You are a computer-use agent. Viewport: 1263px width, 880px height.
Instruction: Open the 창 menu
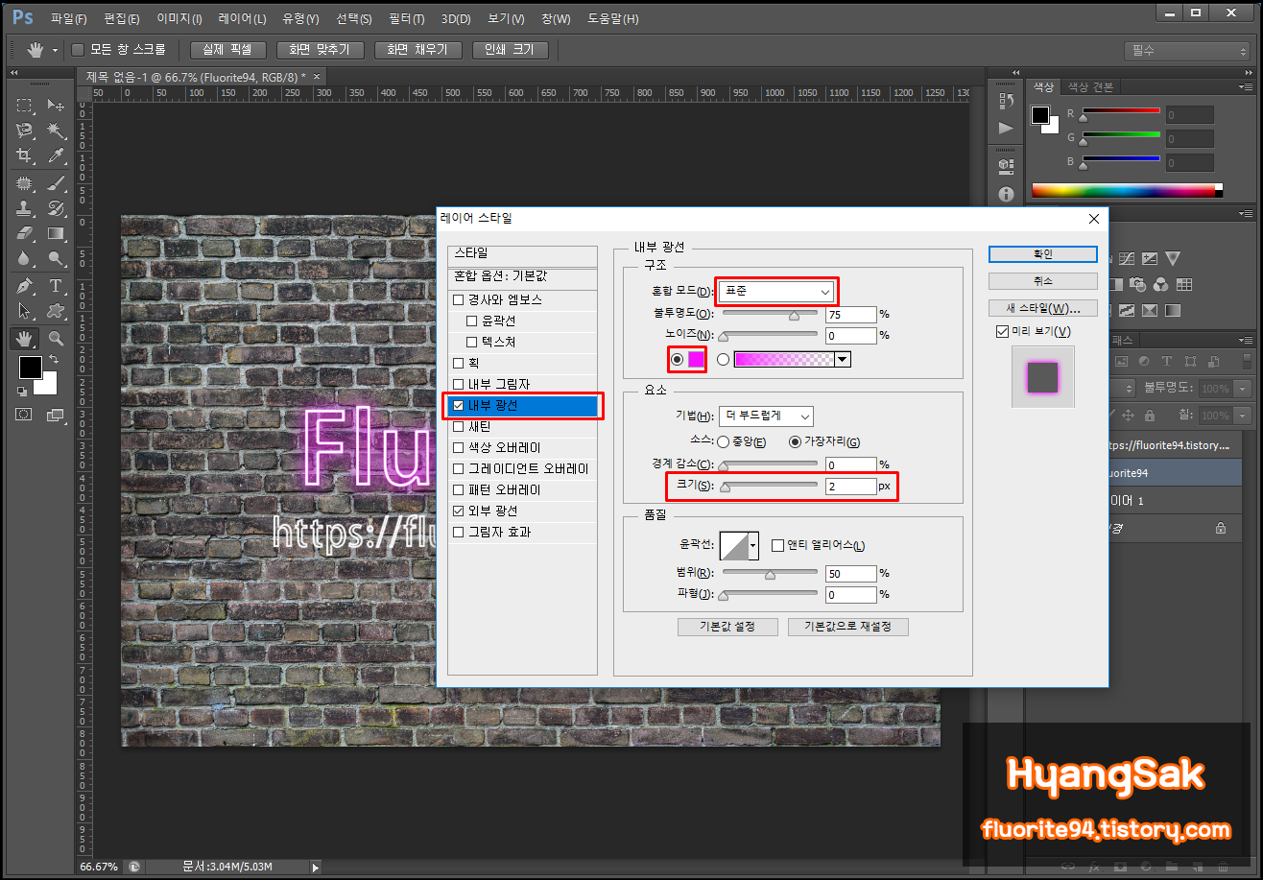pyautogui.click(x=555, y=19)
